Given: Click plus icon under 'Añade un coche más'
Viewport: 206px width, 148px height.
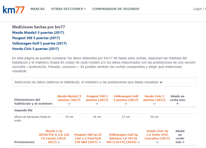Looking at the screenshot, I should (177, 104).
